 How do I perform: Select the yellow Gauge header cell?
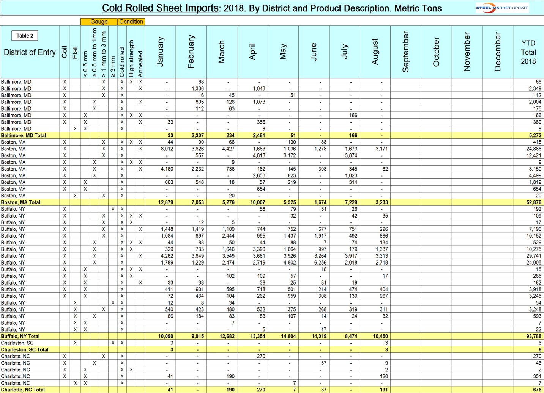click(x=99, y=22)
